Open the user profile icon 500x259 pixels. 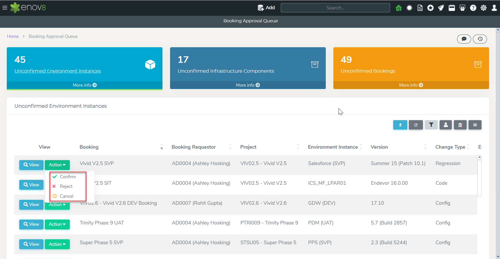(494, 8)
